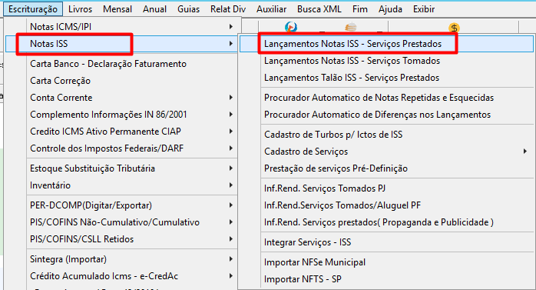Screen dimensions: 536x290
Task: Open the Auxiliar menu
Action: coord(271,9)
